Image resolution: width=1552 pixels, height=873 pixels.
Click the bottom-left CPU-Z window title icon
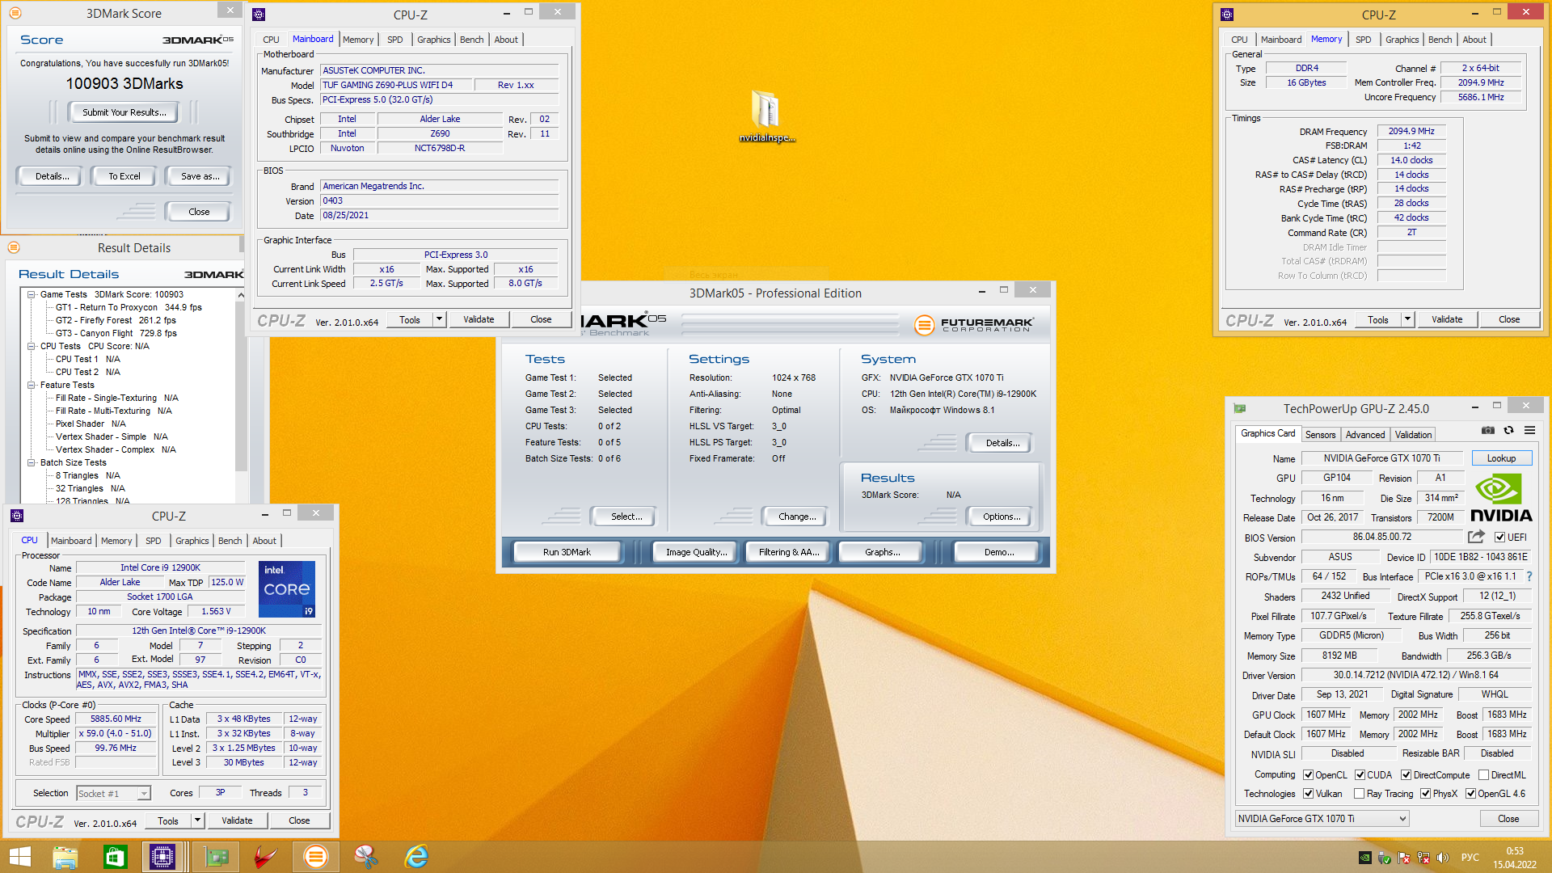click(x=17, y=516)
